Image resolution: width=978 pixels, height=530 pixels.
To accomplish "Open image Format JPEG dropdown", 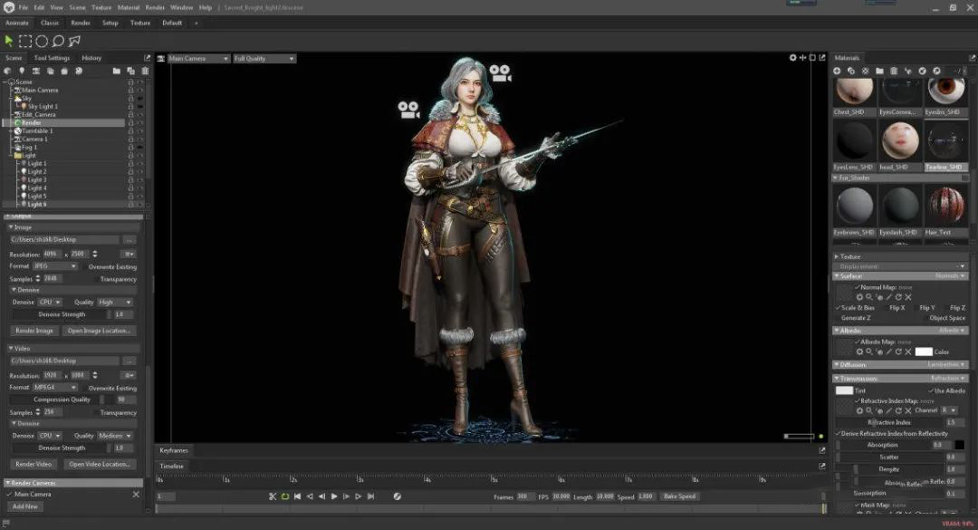I will pos(55,266).
